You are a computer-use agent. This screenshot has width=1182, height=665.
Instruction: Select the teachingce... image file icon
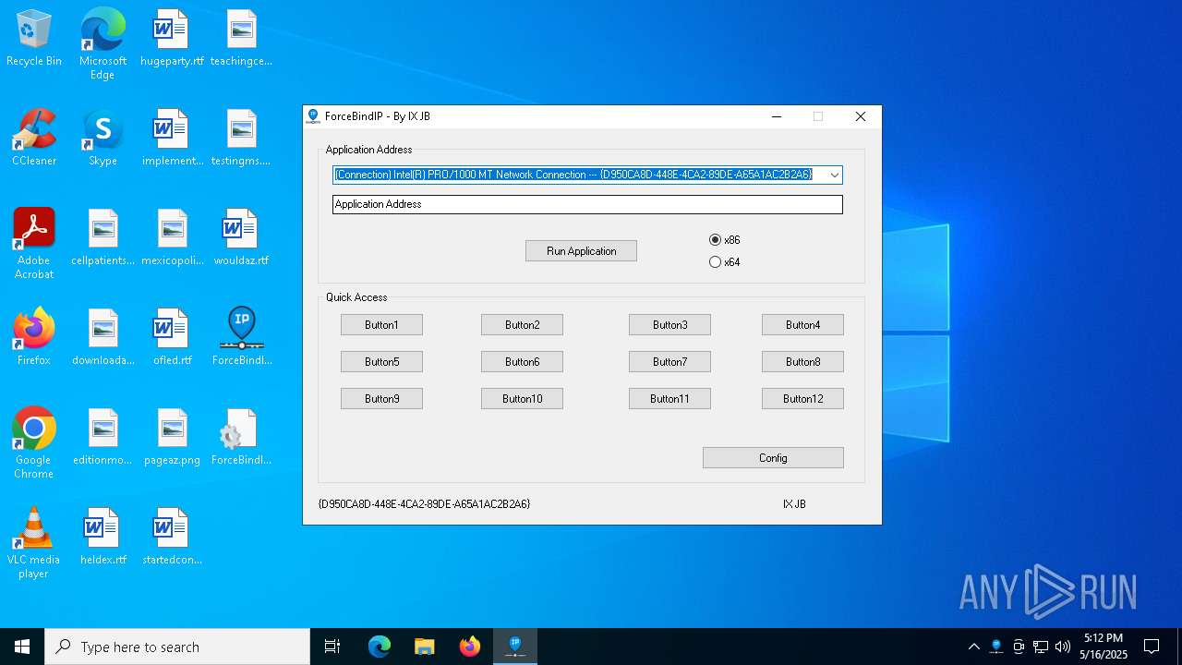pyautogui.click(x=241, y=39)
